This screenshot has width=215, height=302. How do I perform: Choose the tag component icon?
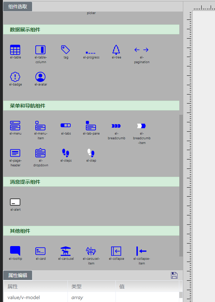click(65, 50)
